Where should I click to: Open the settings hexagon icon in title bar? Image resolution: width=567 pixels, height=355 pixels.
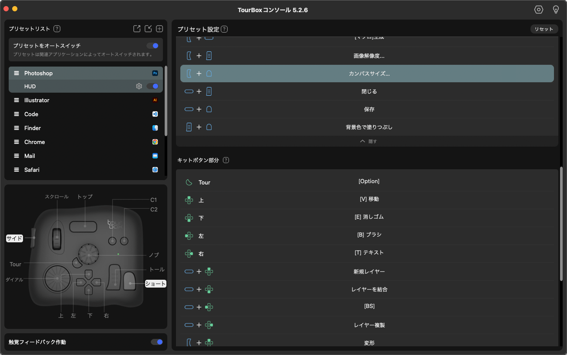[x=538, y=9]
